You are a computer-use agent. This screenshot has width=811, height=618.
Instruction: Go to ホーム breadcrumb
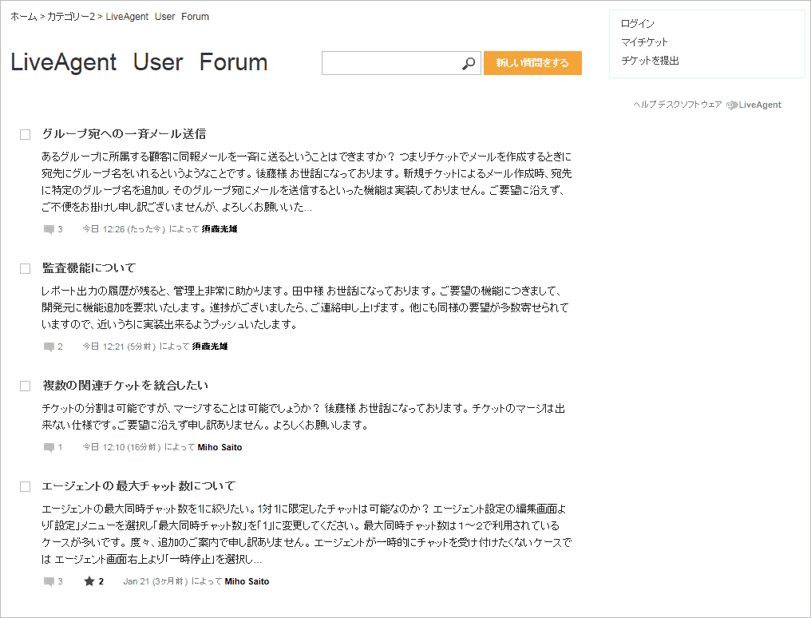[x=24, y=17]
